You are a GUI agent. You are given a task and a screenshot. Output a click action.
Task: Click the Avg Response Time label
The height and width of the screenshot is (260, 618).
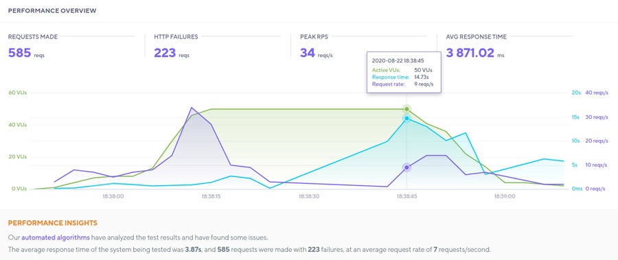pos(476,36)
